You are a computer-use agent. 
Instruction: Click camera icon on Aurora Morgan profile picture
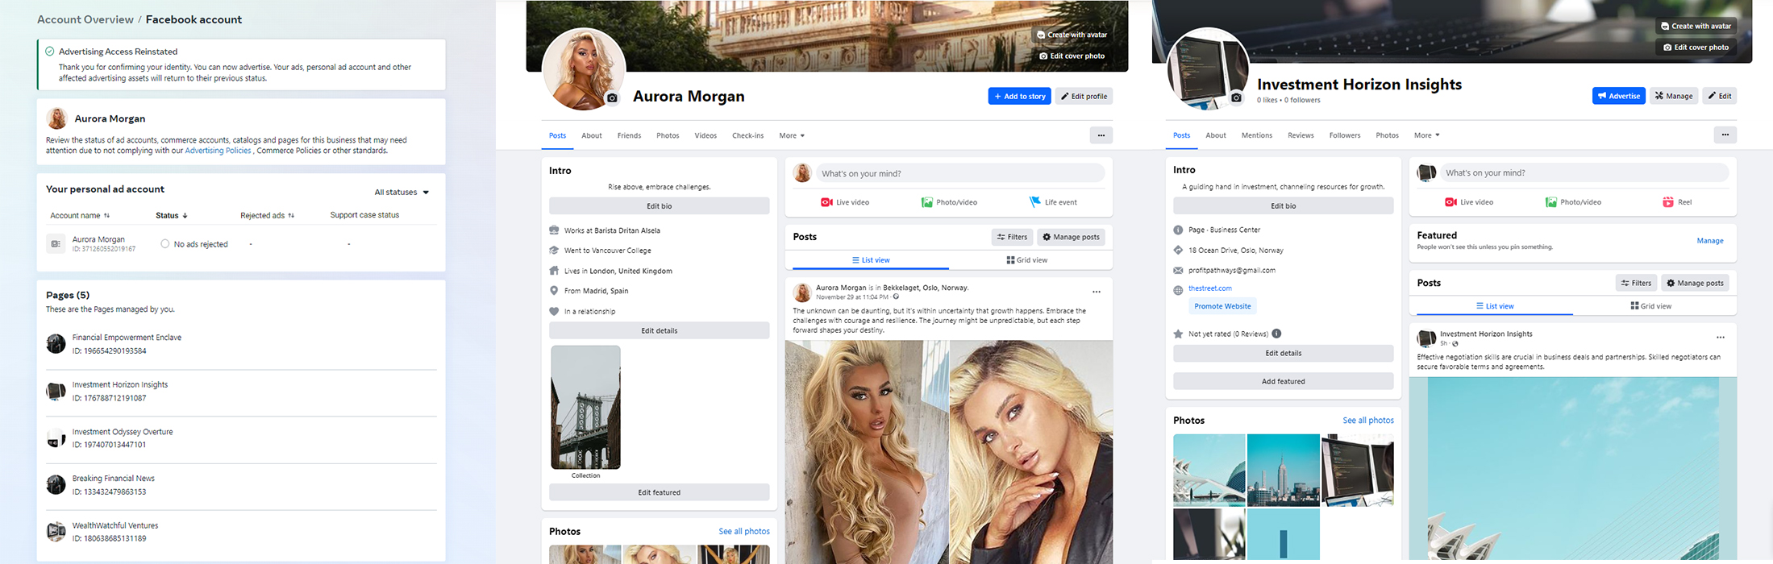612,98
